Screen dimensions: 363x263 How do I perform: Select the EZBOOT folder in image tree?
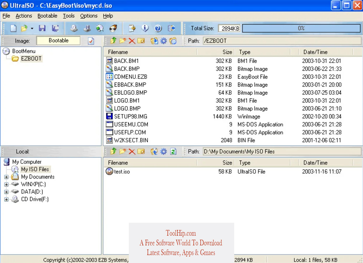(x=31, y=59)
